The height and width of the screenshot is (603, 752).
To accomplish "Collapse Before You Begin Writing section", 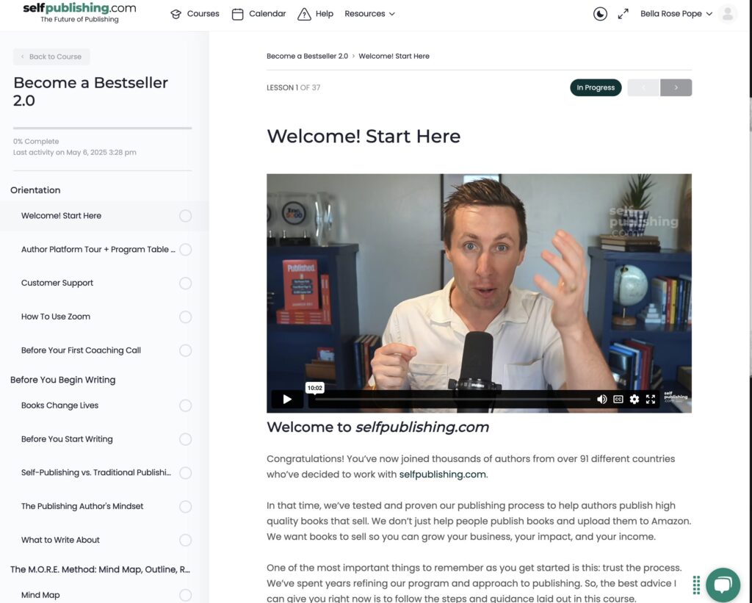I will coord(63,380).
